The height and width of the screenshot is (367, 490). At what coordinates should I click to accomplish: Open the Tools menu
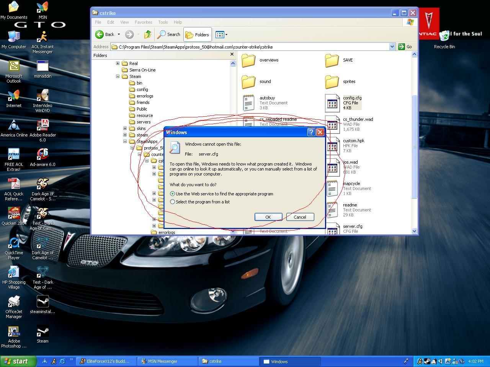pos(163,22)
